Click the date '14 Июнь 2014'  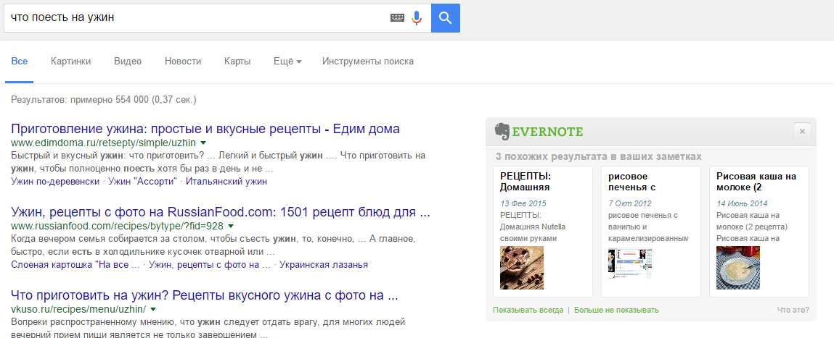[742, 204]
